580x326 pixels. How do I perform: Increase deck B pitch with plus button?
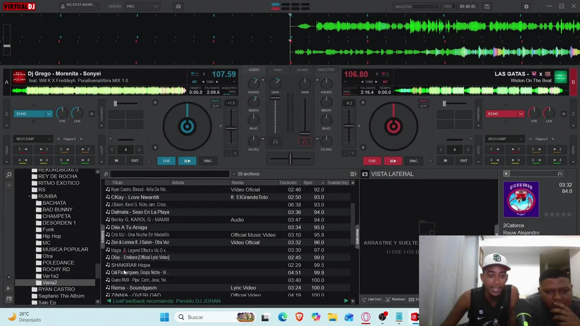[352, 153]
